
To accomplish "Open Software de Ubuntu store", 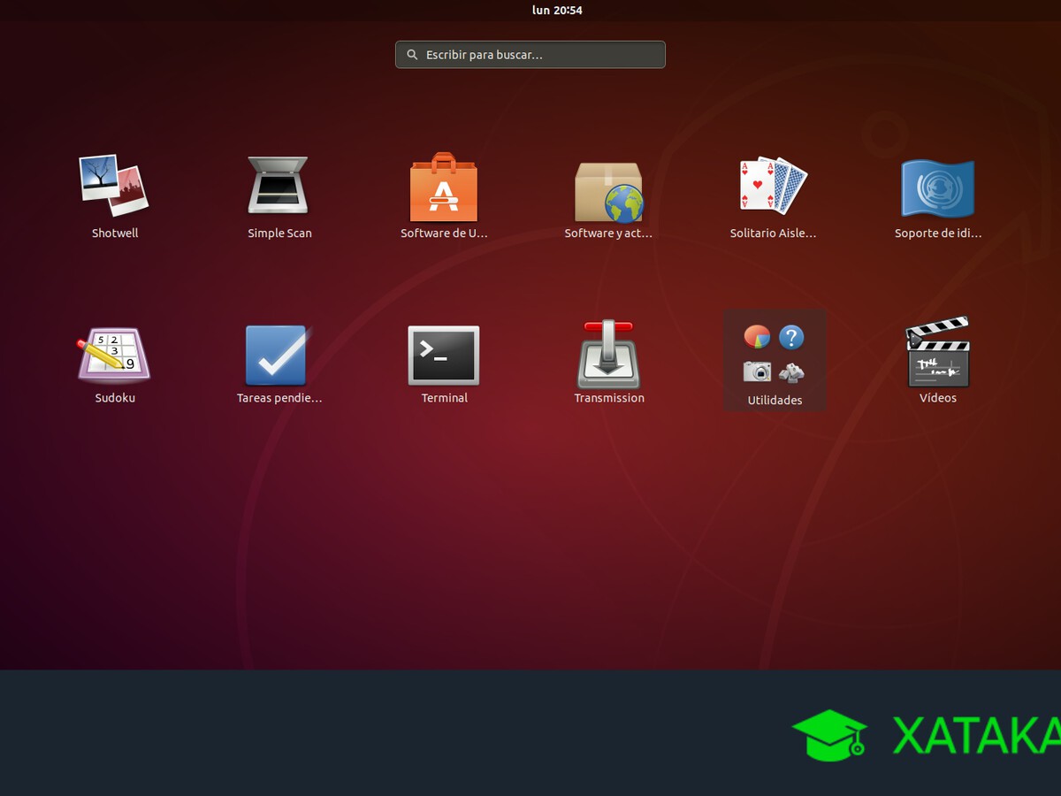I will [444, 188].
